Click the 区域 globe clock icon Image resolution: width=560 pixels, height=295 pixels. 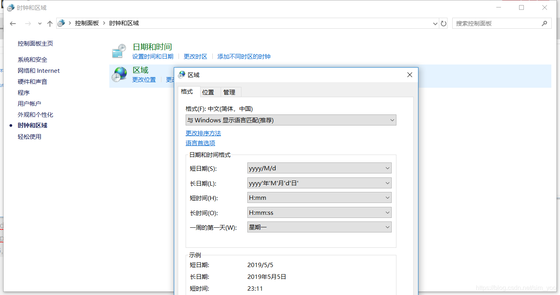pos(119,74)
